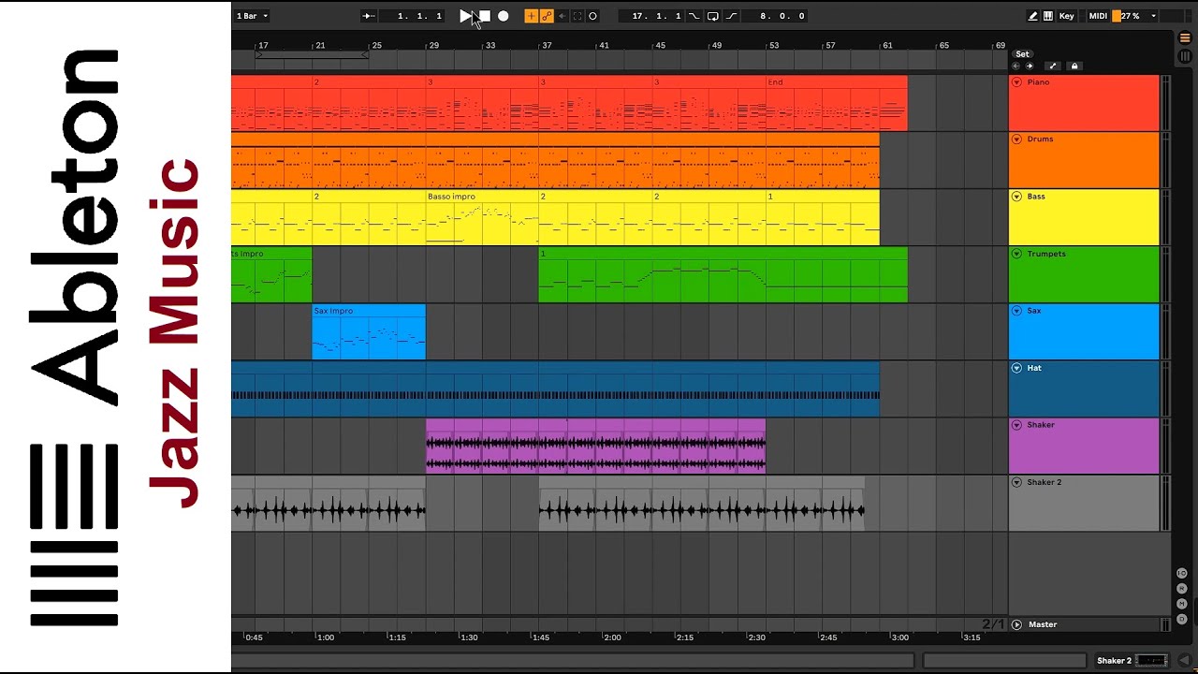This screenshot has height=674, width=1198.
Task: Toggle the Lock Envelopes padlock icon
Action: [x=1074, y=66]
